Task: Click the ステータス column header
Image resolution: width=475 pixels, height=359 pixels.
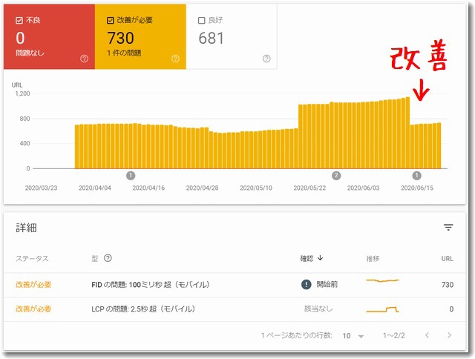Action: pyautogui.click(x=33, y=258)
